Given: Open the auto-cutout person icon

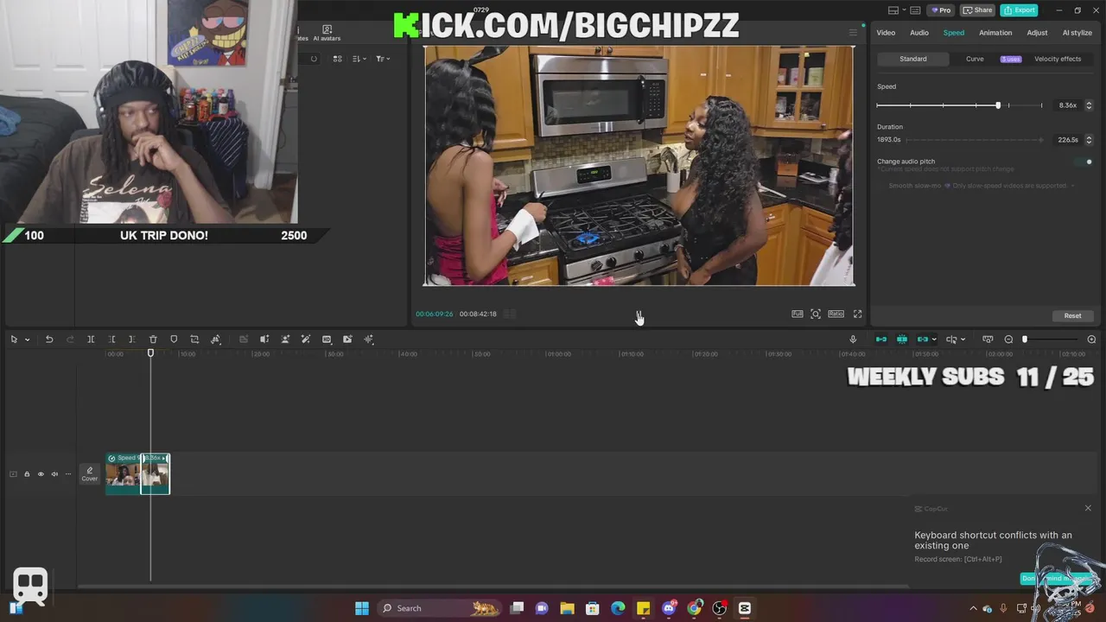Looking at the screenshot, I should pyautogui.click(x=285, y=340).
